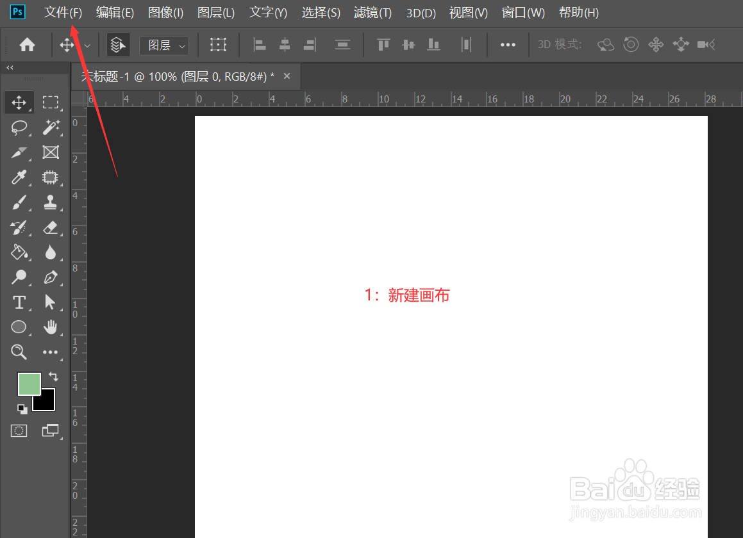743x538 pixels.
Task: Align horizontal centers button
Action: coord(284,45)
